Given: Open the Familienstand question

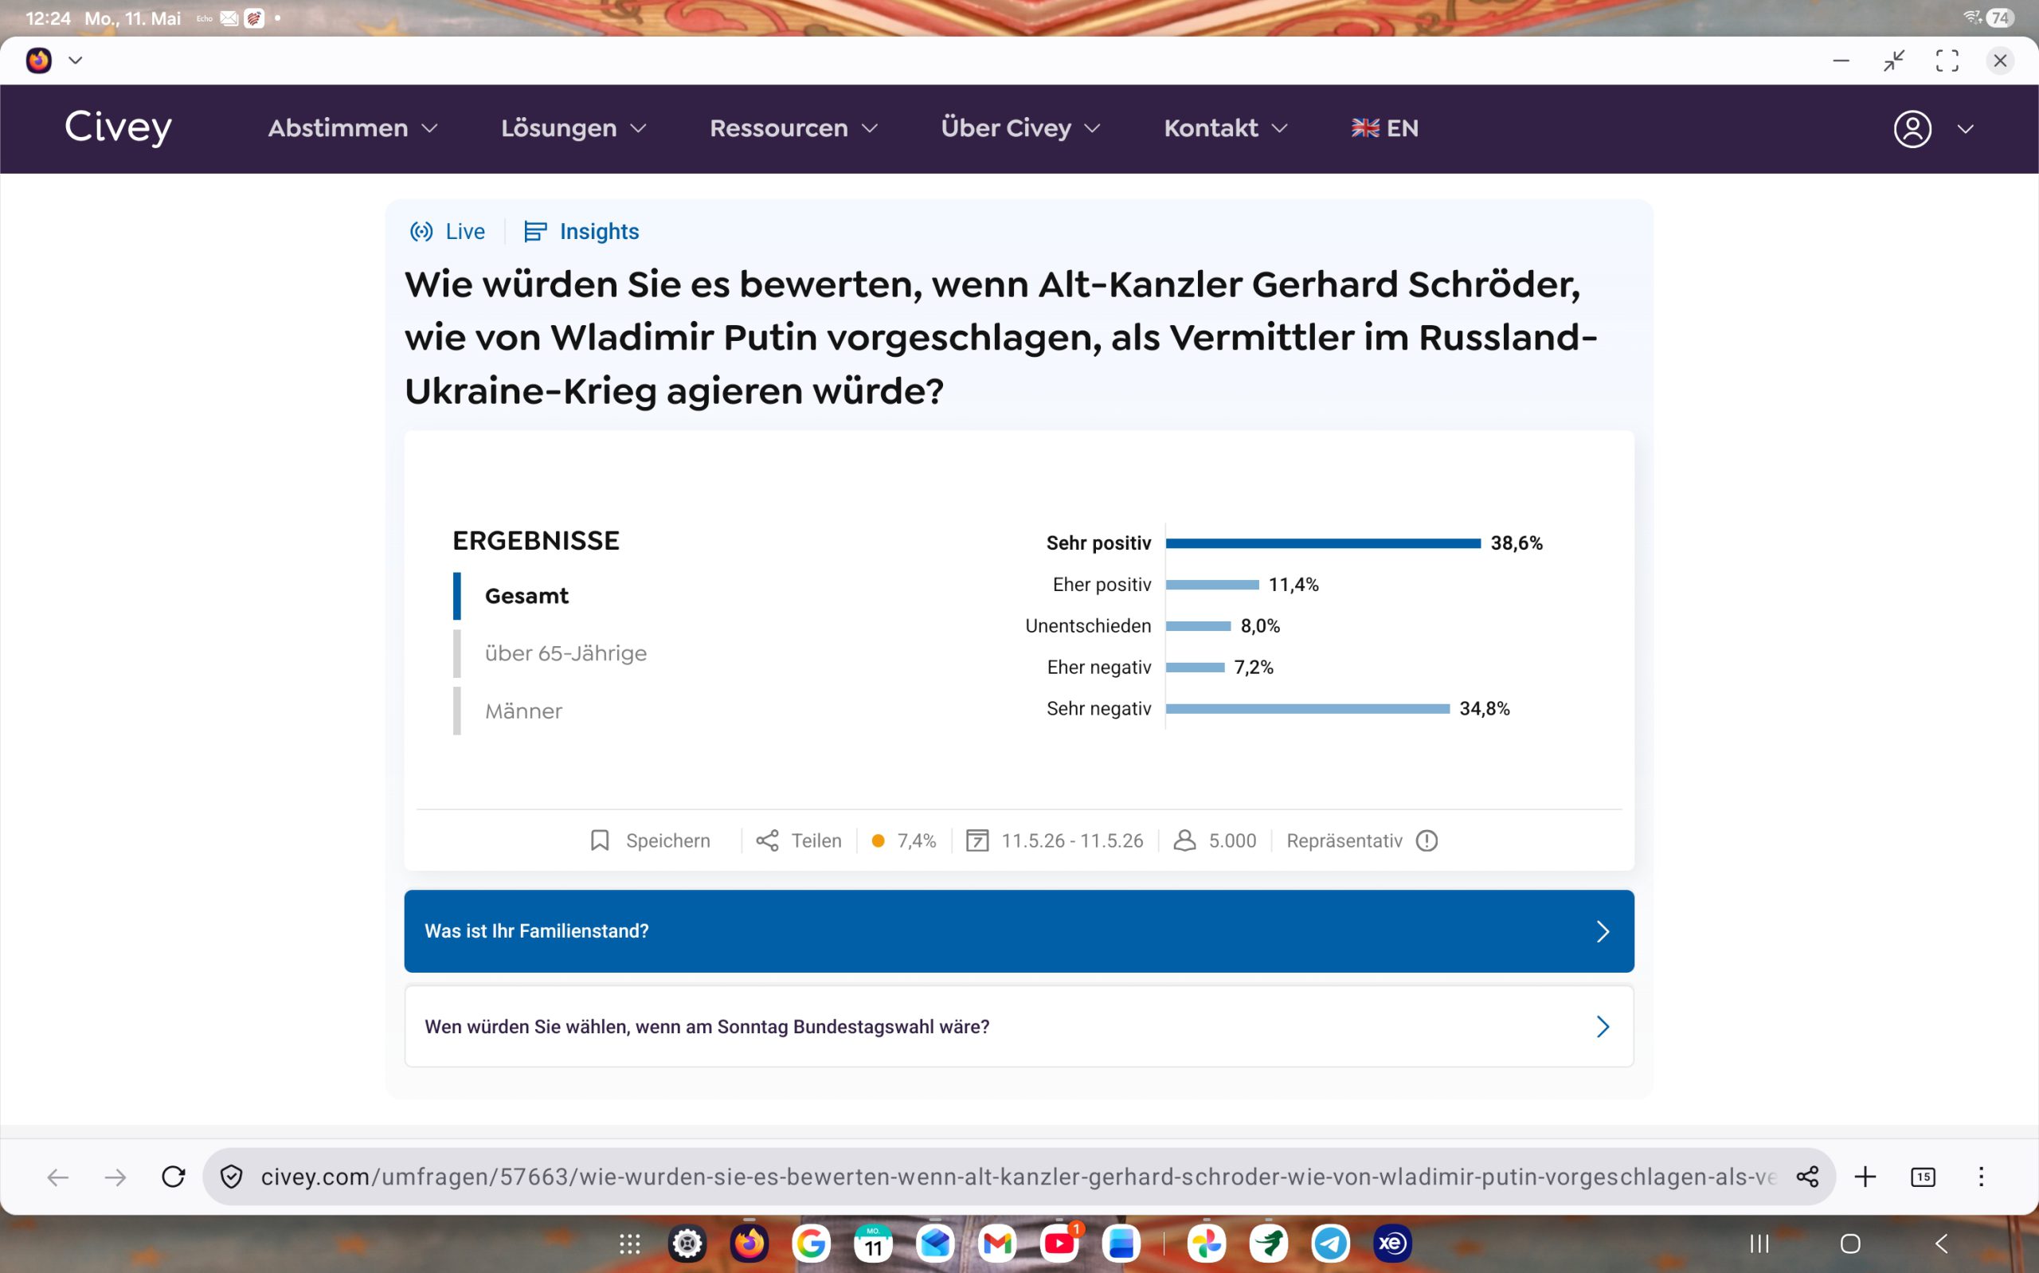Looking at the screenshot, I should 1018,931.
